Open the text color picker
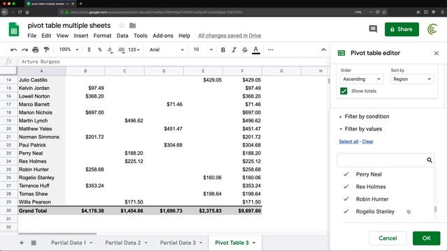The height and width of the screenshot is (251, 447). click(x=256, y=50)
